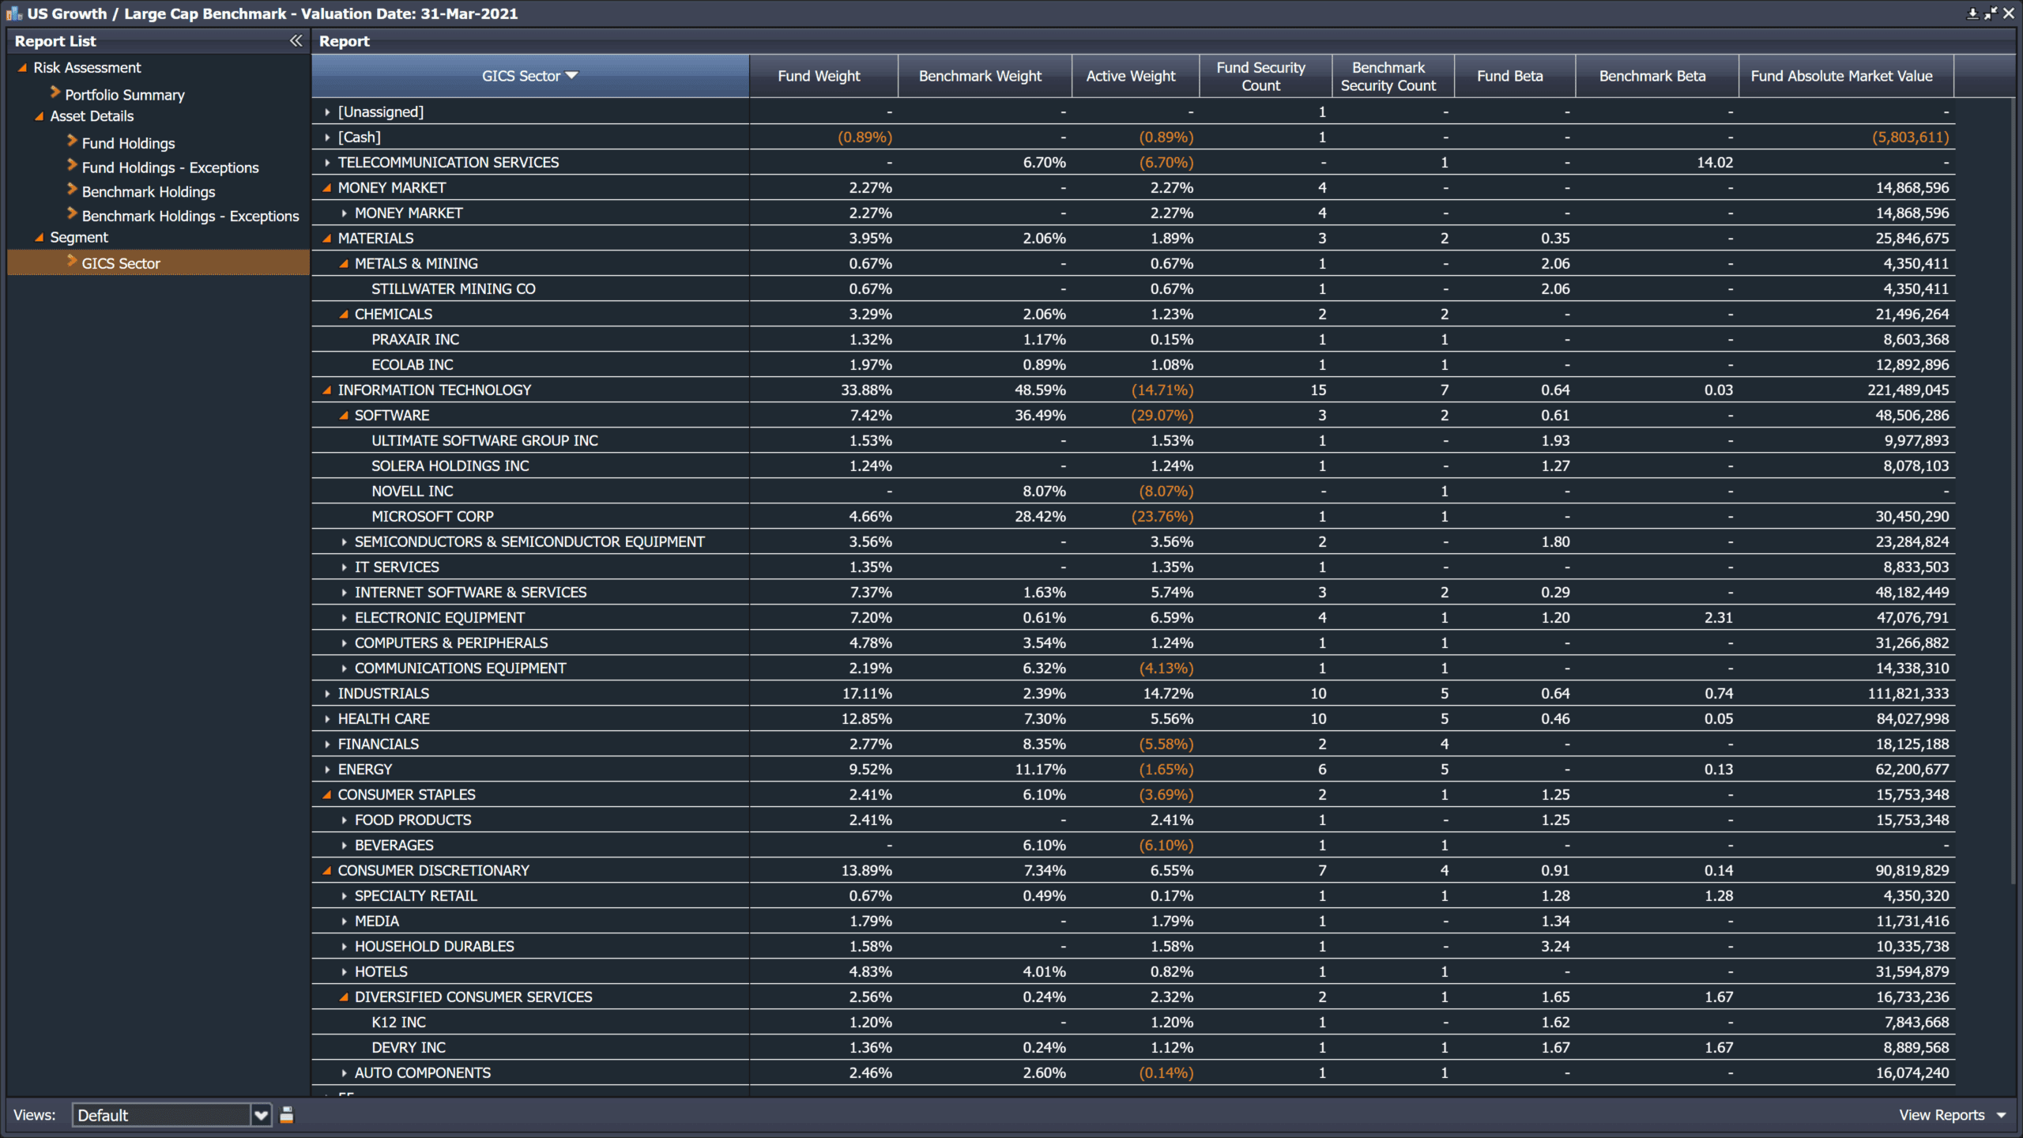
Task: Open GICS Sector column filter arrow
Action: pos(572,76)
